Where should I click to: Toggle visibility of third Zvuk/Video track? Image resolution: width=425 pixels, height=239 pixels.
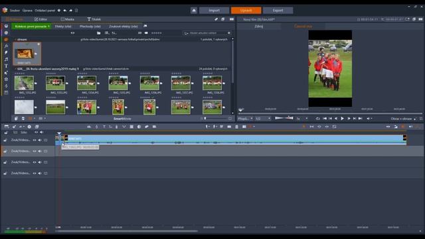click(x=35, y=162)
